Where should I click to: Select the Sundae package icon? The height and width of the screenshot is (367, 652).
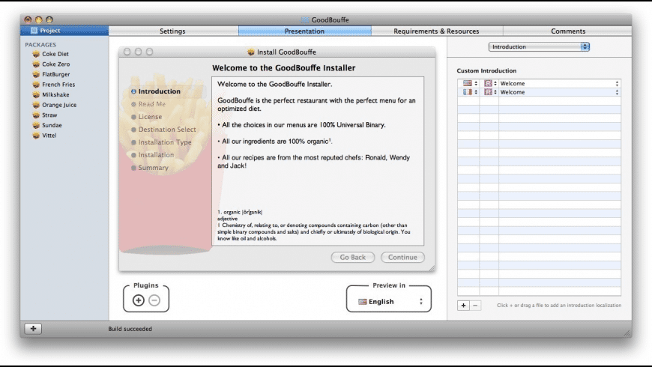(36, 125)
